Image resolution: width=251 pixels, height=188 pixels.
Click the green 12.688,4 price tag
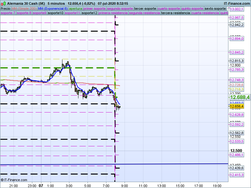pos(240,97)
